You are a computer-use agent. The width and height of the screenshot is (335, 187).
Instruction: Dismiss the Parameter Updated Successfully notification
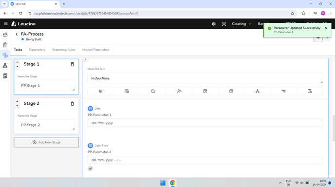pos(326,28)
